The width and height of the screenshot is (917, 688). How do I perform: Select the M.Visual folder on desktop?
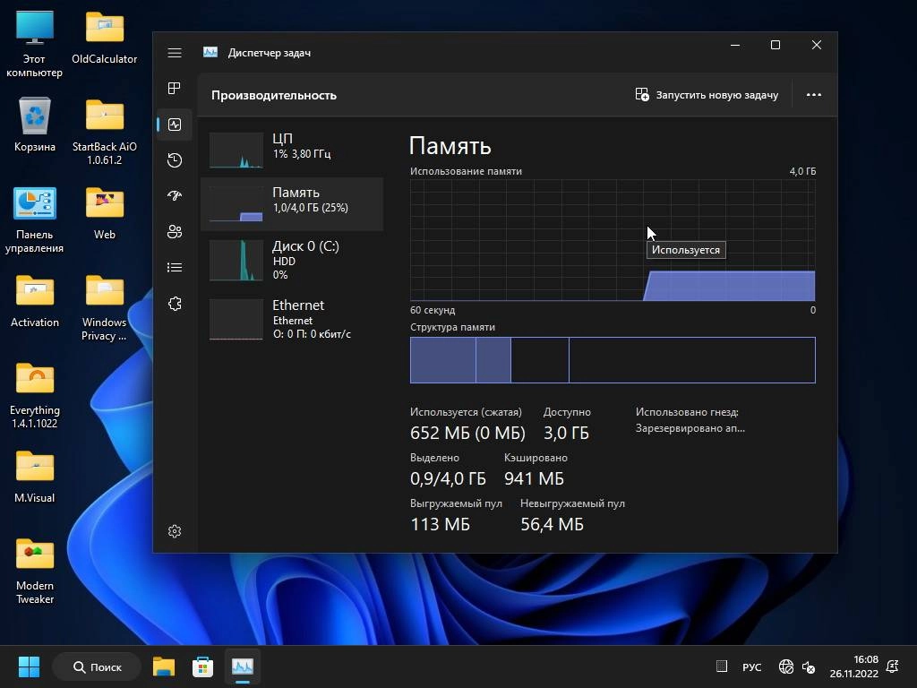tap(35, 477)
